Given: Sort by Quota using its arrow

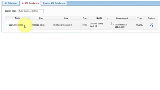Looking at the screenshot, I should [107, 18].
